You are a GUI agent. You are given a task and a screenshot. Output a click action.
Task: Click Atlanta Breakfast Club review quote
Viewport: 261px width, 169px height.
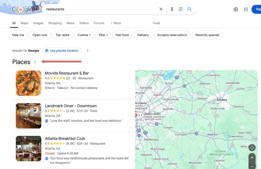[x=89, y=160]
